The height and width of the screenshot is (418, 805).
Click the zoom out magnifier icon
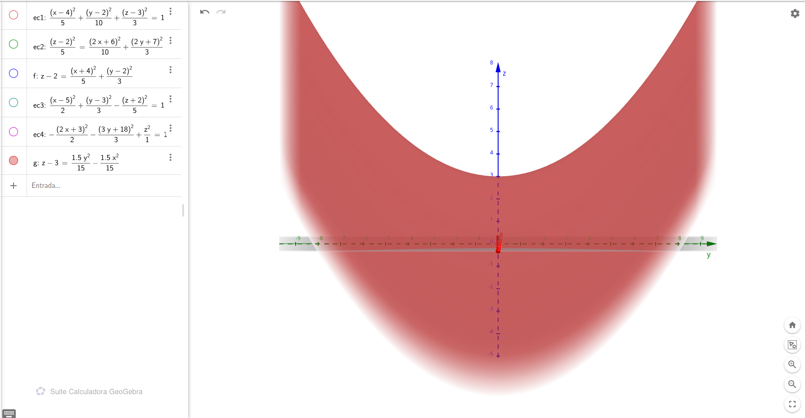click(792, 384)
